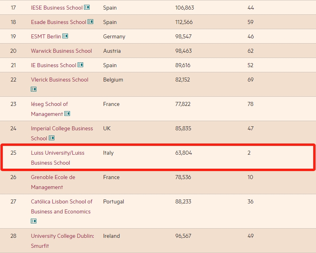Click the value 69 in the Vlerick row

pos(250,80)
